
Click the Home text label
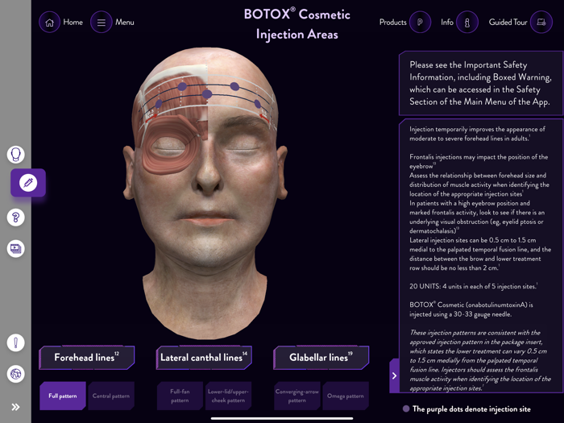[x=73, y=23]
